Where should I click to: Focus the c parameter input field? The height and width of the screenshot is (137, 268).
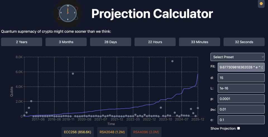click(x=241, y=120)
